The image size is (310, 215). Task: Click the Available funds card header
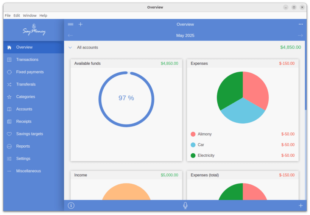pyautogui.click(x=126, y=64)
